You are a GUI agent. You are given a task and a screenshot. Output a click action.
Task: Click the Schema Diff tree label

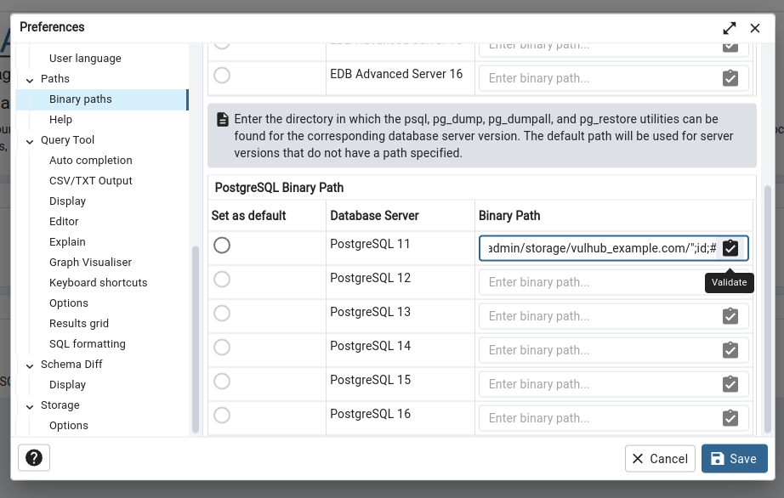(x=71, y=365)
